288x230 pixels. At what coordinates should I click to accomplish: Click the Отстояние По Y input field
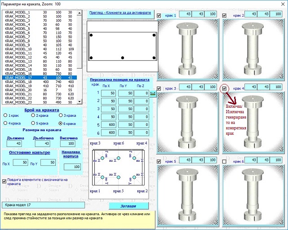click(x=48, y=163)
